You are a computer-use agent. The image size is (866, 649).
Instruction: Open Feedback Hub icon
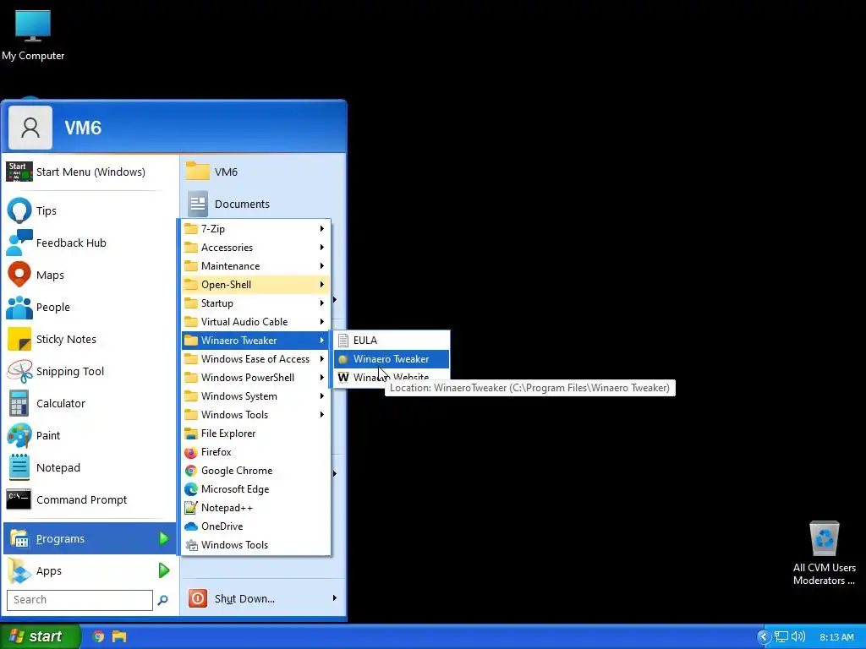(x=19, y=243)
